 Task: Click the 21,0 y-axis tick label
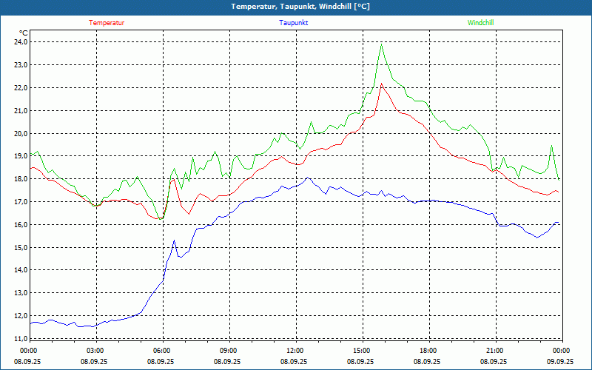pyautogui.click(x=20, y=110)
